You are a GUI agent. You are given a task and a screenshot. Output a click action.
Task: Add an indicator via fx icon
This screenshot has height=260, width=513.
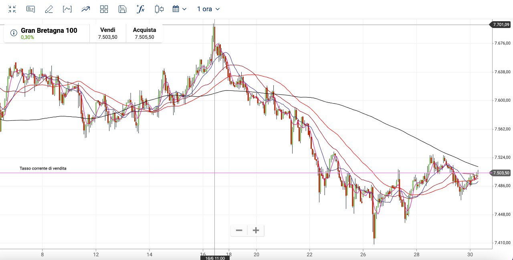[141, 9]
